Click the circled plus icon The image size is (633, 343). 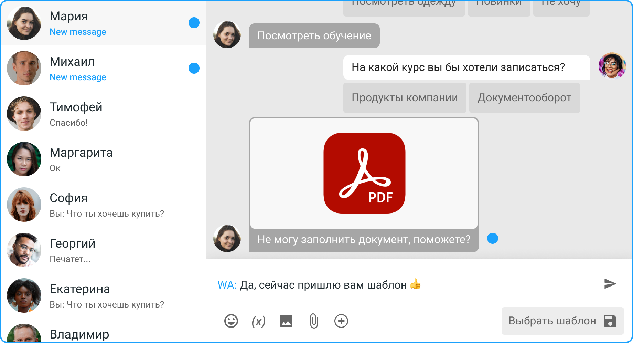[341, 321]
